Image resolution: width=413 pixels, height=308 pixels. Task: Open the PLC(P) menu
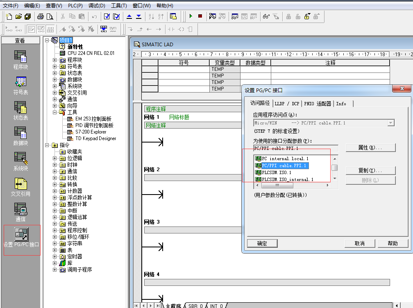click(x=75, y=5)
